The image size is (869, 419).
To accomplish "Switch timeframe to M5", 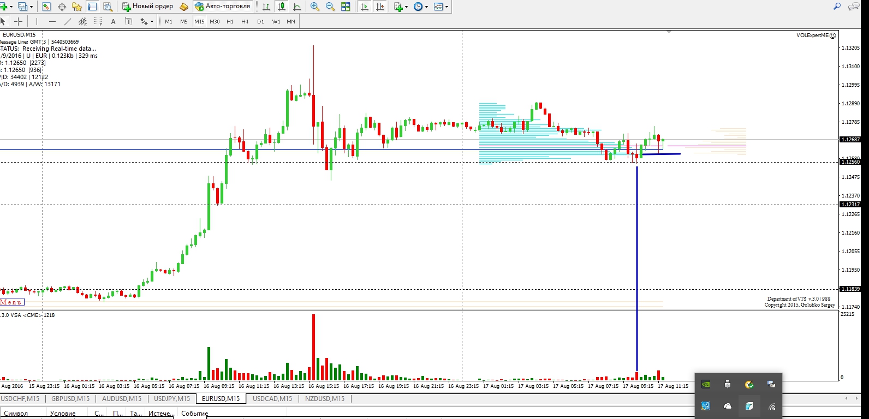I will pyautogui.click(x=184, y=21).
